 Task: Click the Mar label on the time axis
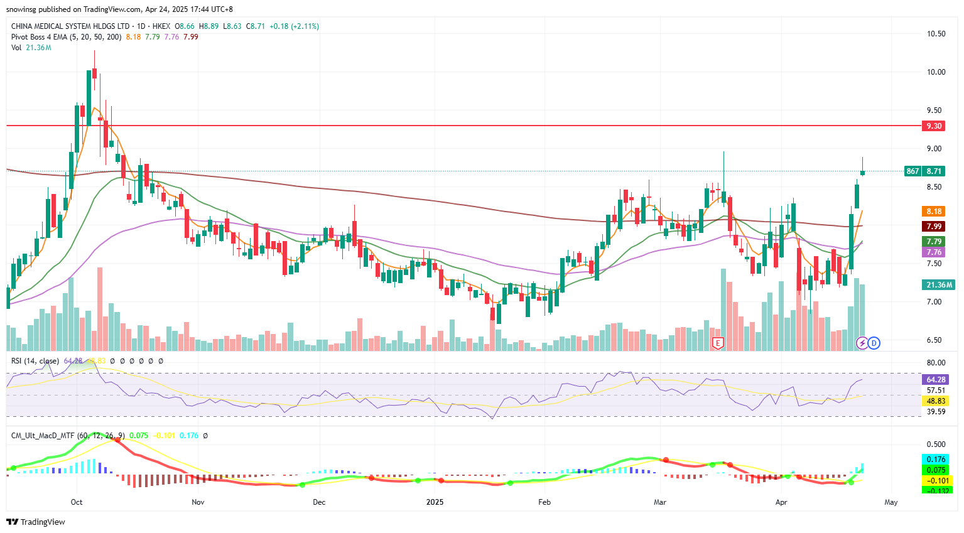pos(660,502)
